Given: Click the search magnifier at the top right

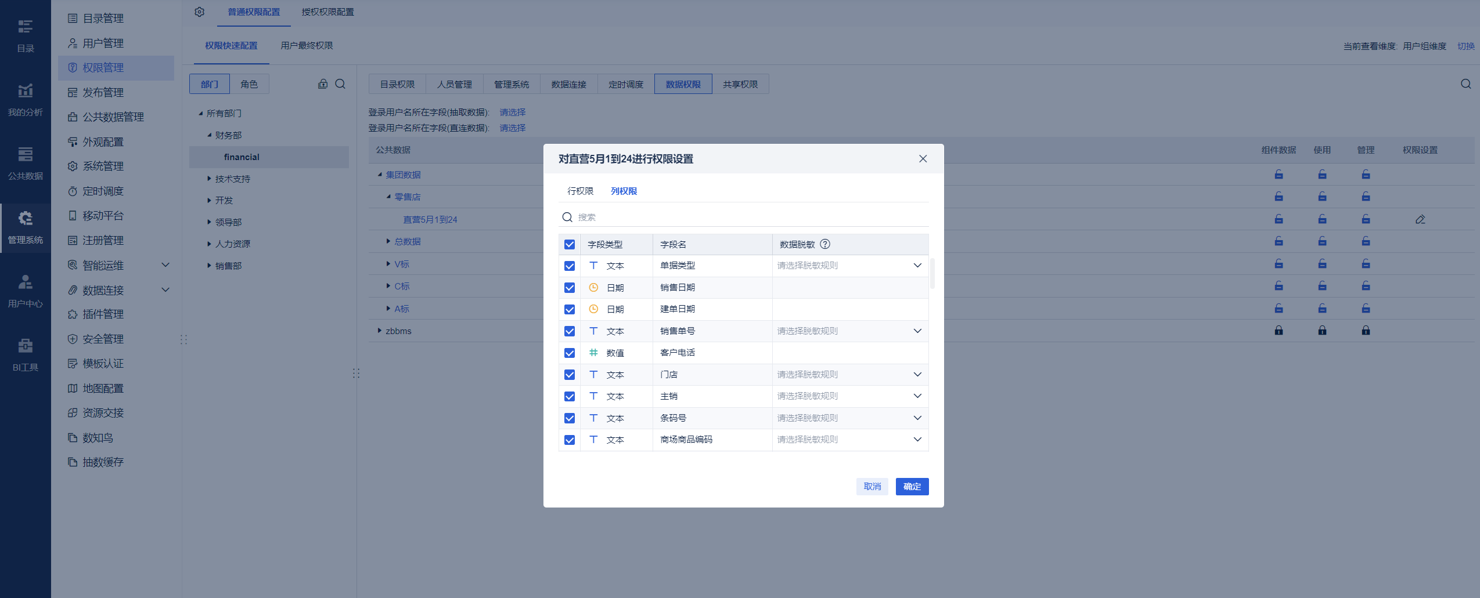Looking at the screenshot, I should pyautogui.click(x=1466, y=84).
